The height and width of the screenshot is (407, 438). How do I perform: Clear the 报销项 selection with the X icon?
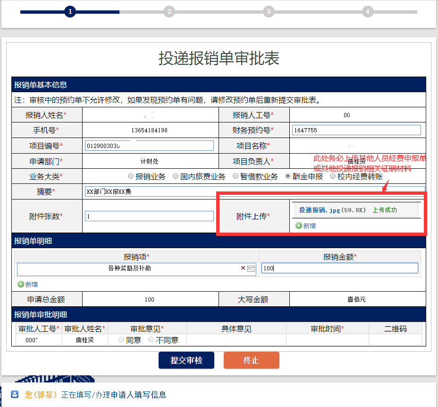243,268
